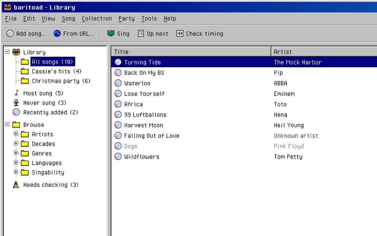
Task: Click the From URL globe icon
Action: [57, 34]
